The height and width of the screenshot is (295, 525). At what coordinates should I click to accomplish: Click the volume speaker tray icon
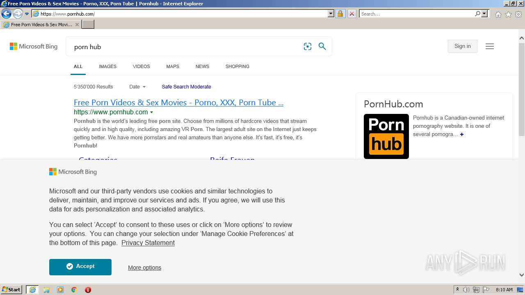[466, 290]
